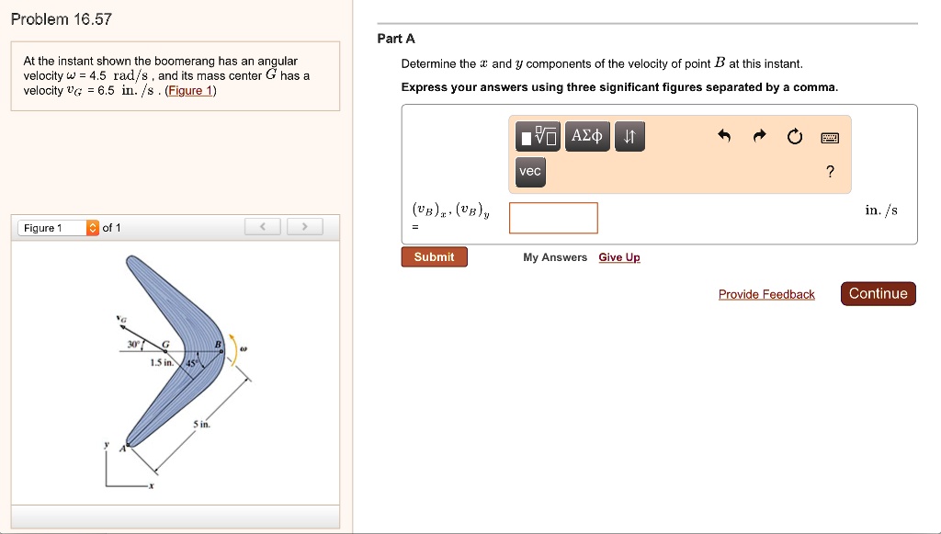
Task: Open the Provide Feedback link
Action: 766,294
